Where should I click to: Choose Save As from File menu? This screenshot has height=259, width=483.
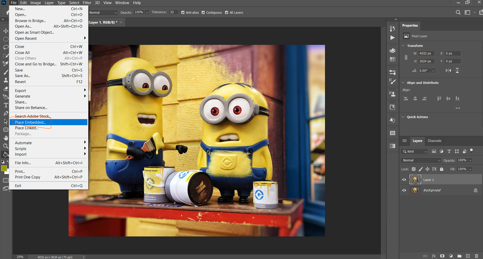point(49,76)
